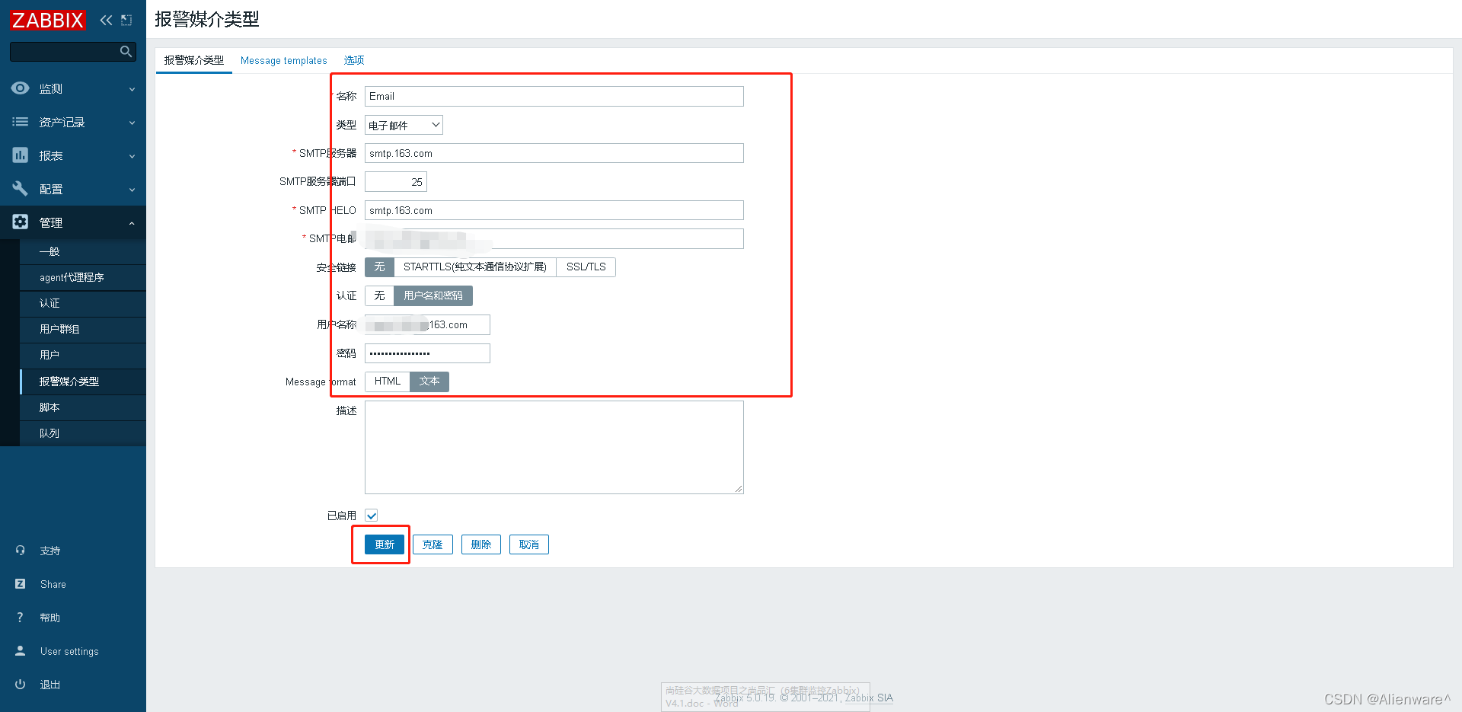Click the SMTP电邮 input field

[554, 239]
